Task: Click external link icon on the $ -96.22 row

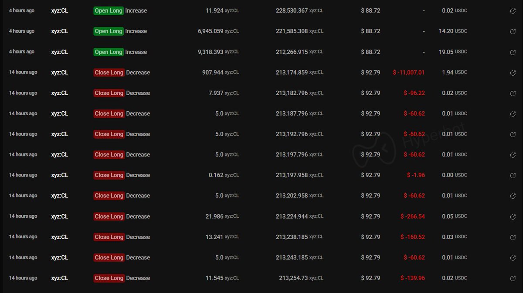Action: 513,93
